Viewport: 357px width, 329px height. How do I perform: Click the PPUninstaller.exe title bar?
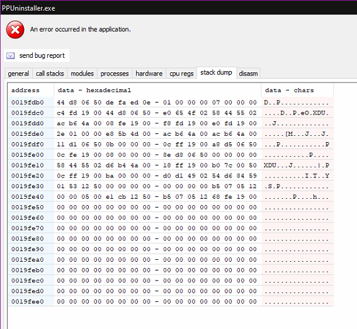(179, 8)
